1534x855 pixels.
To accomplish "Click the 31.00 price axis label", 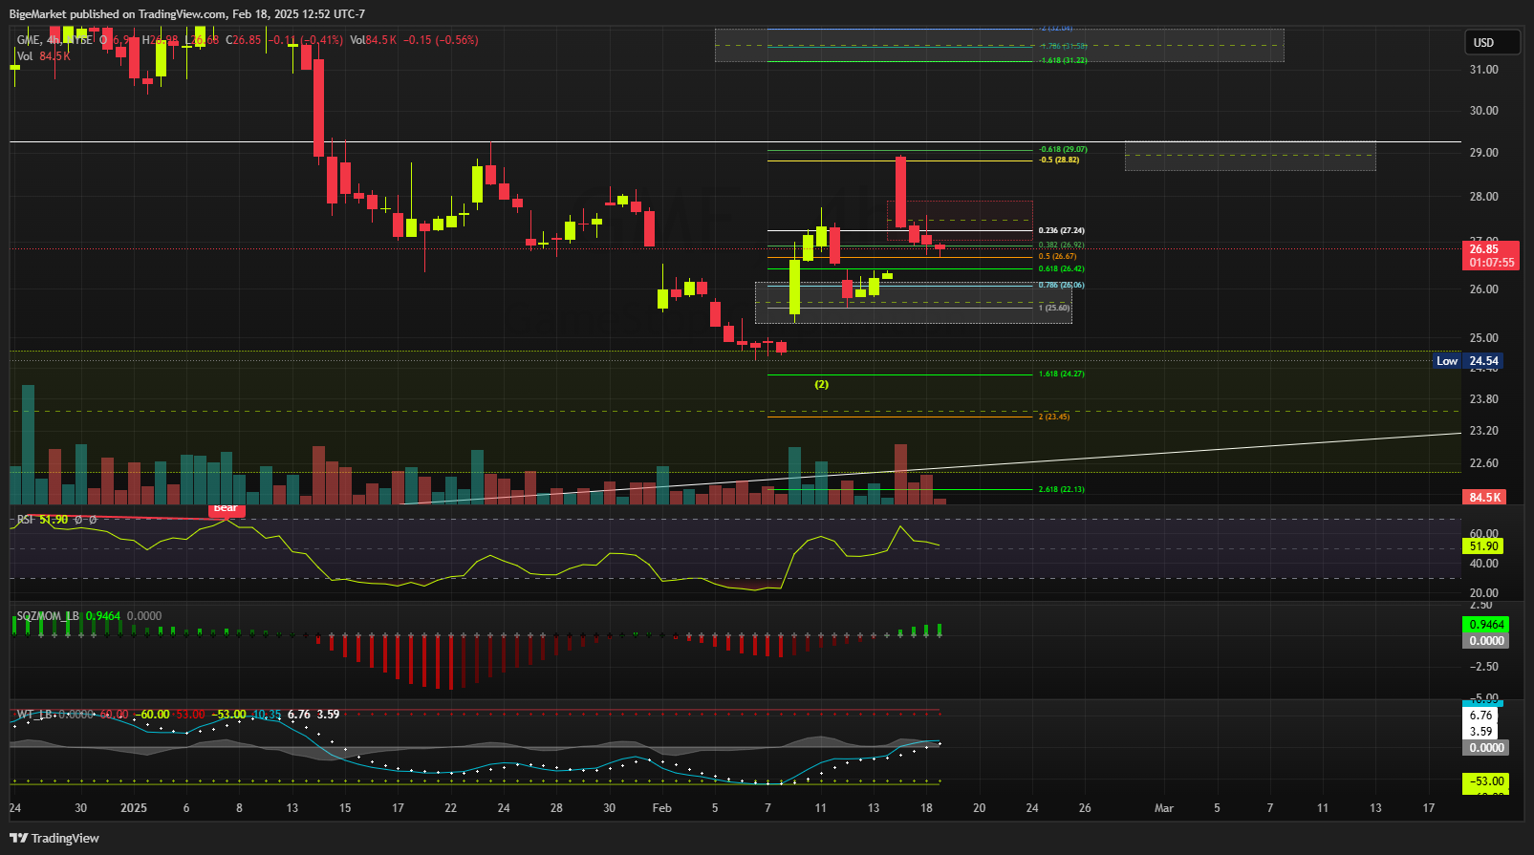I will point(1483,70).
